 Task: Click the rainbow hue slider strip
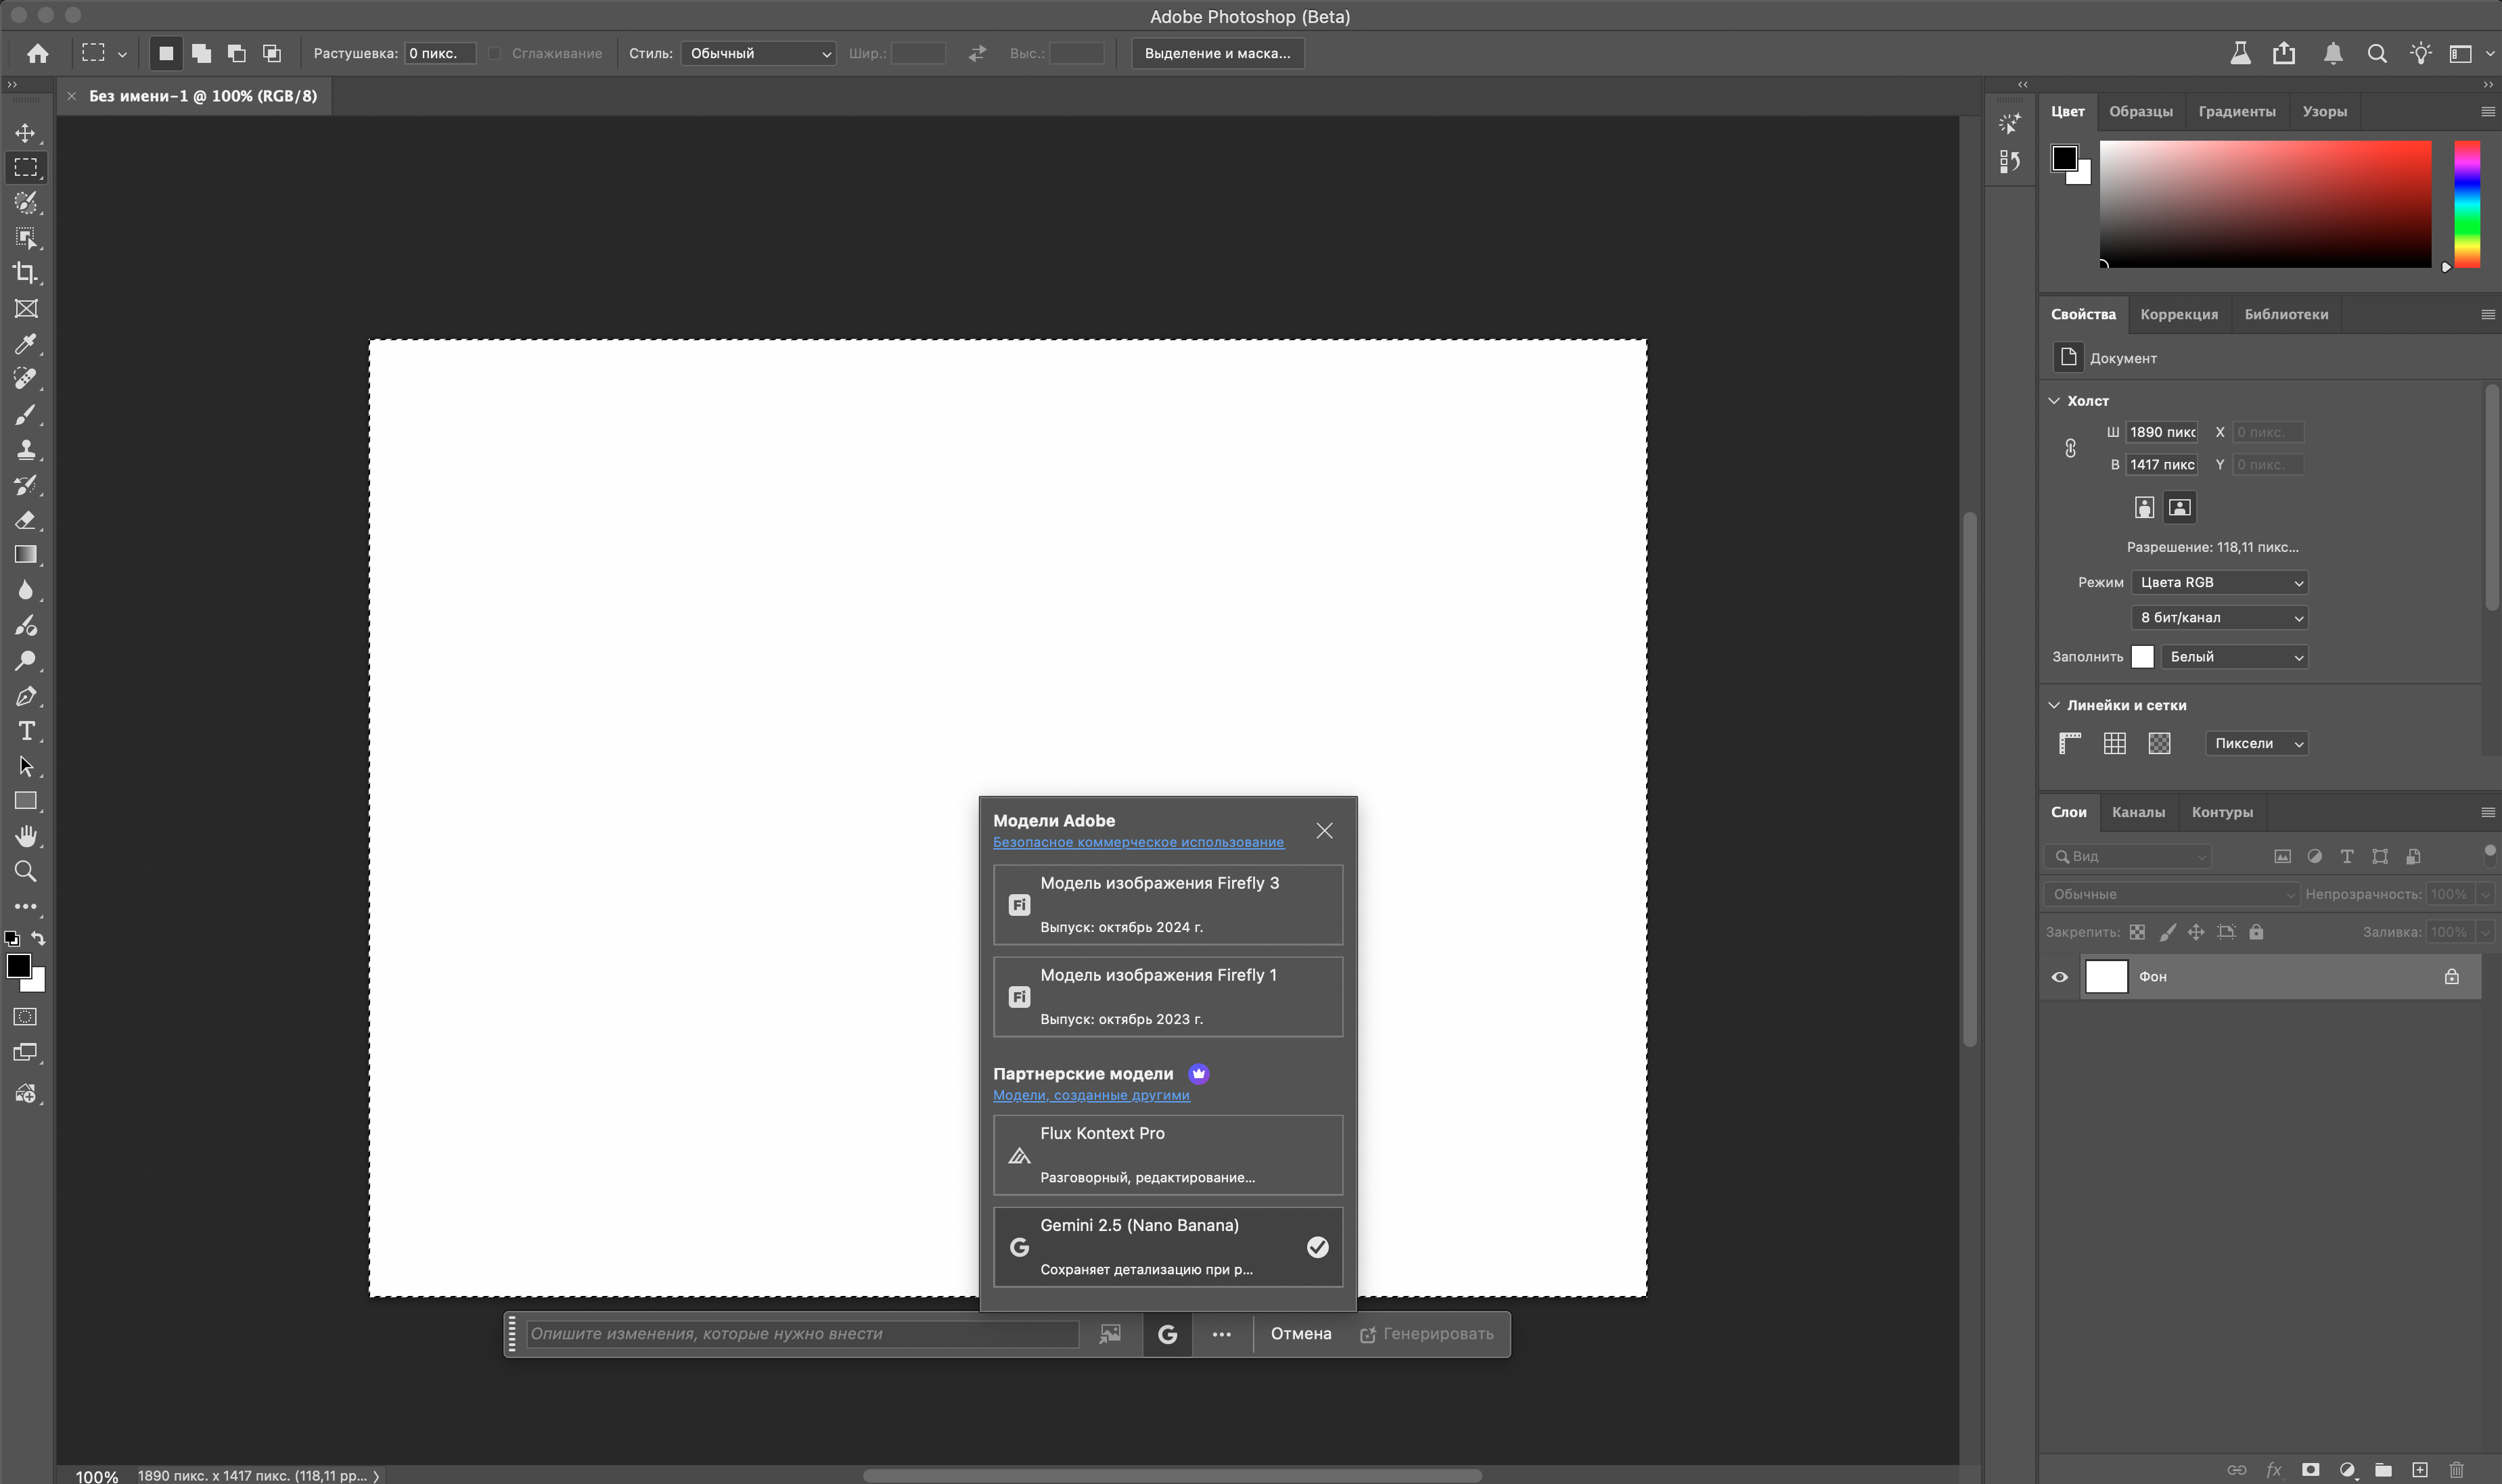[x=2466, y=204]
